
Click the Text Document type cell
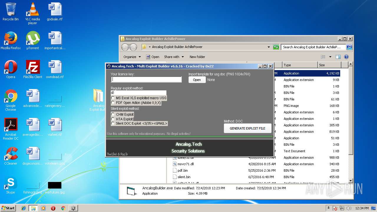[x=294, y=151]
